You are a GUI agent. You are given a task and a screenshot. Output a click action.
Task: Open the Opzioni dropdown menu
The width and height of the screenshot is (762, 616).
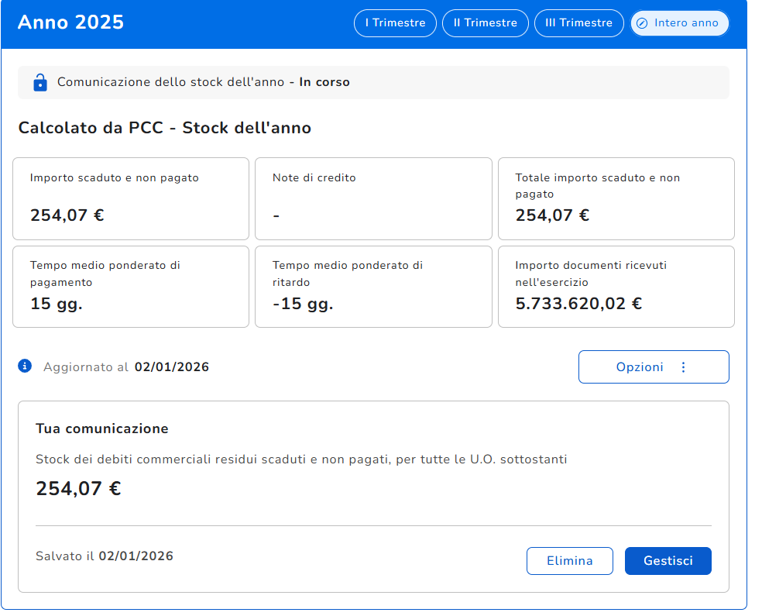coord(653,367)
